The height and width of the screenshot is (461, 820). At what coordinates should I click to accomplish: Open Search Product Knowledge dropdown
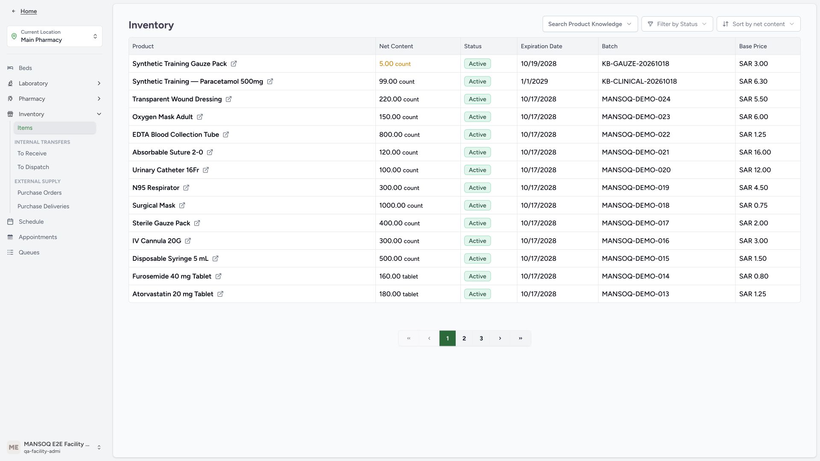coord(590,24)
